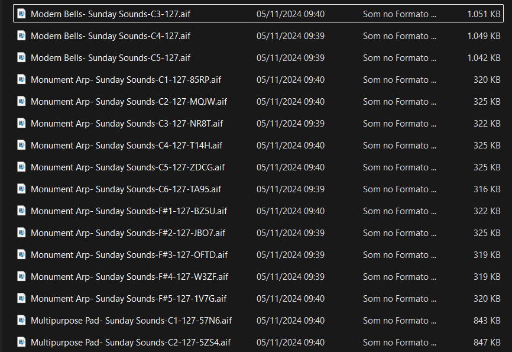Click the file icon for Monument Arp C3-127-NR8T.aif

tap(22, 123)
